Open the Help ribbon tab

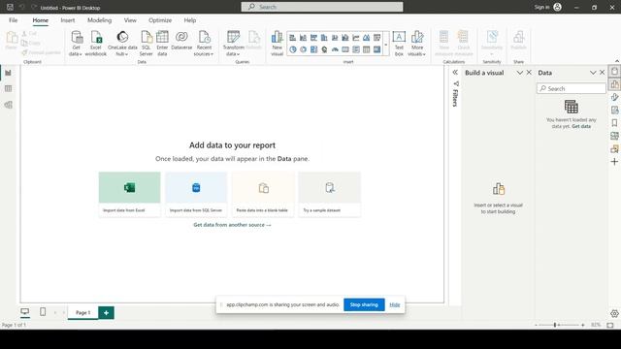(190, 20)
